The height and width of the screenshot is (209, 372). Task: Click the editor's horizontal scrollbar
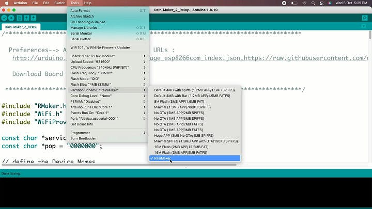(x=119, y=165)
